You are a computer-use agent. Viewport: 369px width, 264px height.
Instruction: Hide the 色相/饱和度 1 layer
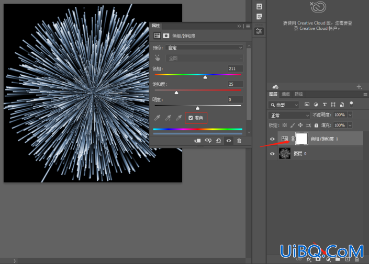pyautogui.click(x=272, y=139)
